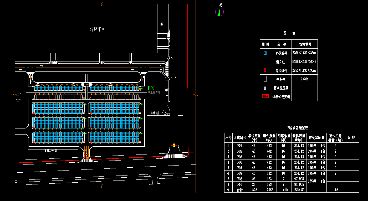Click the 196kW 1台 cell in F06 row
The image size is (368, 201).
pyautogui.click(x=316, y=162)
